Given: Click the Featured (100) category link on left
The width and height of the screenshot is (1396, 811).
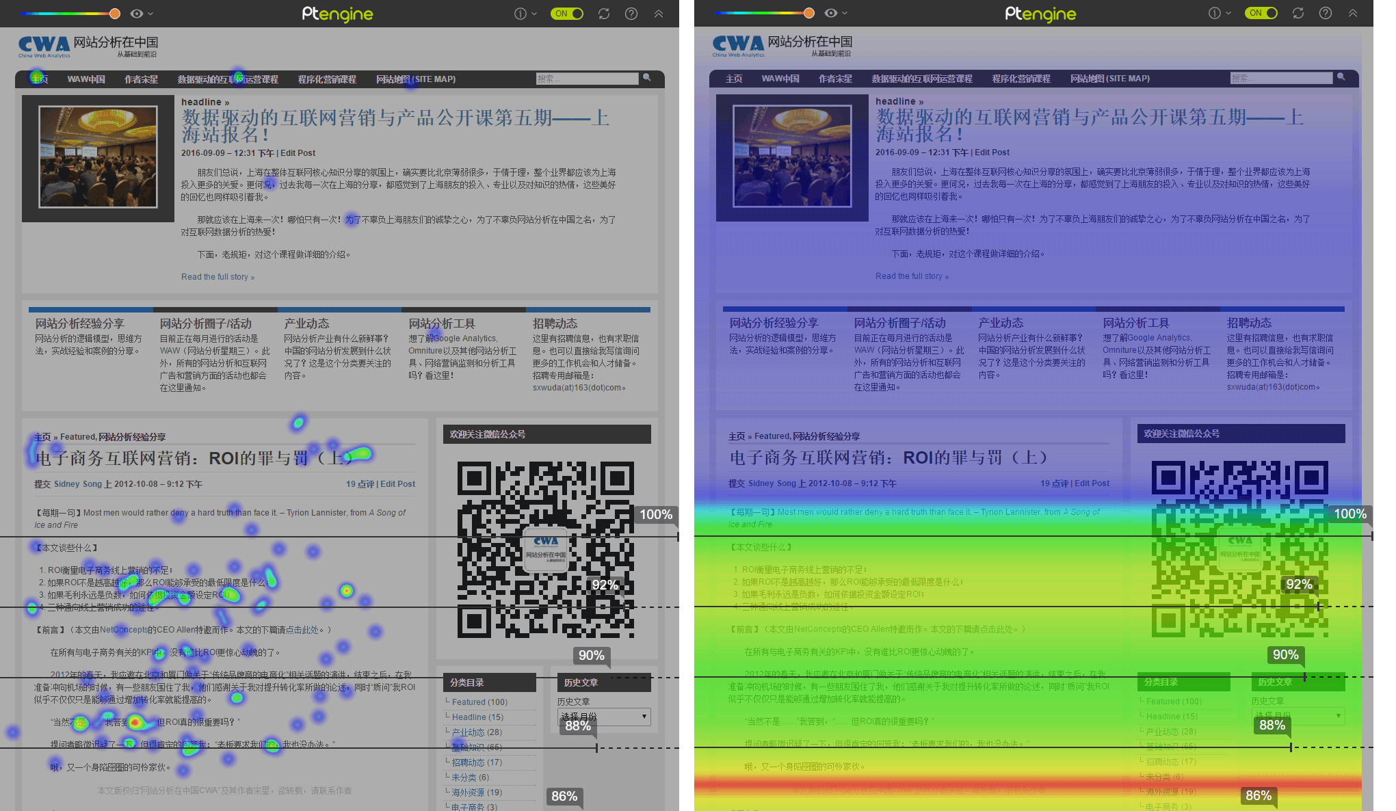Looking at the screenshot, I should click(479, 702).
